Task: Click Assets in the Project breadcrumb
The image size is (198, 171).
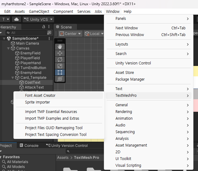Action: 63,158
